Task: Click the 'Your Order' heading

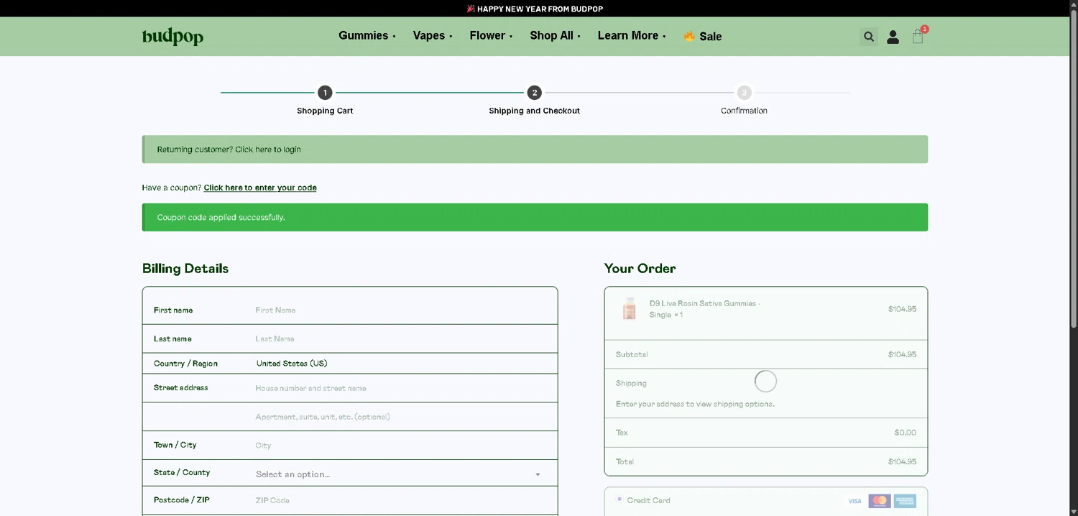Action: (640, 269)
